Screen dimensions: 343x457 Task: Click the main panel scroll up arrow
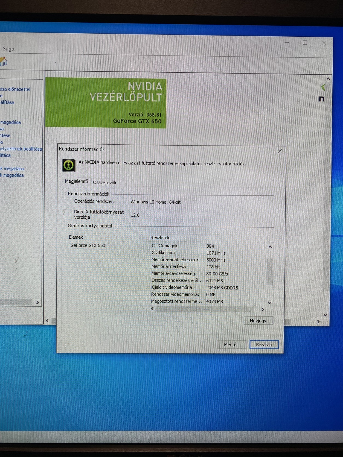(328, 79)
